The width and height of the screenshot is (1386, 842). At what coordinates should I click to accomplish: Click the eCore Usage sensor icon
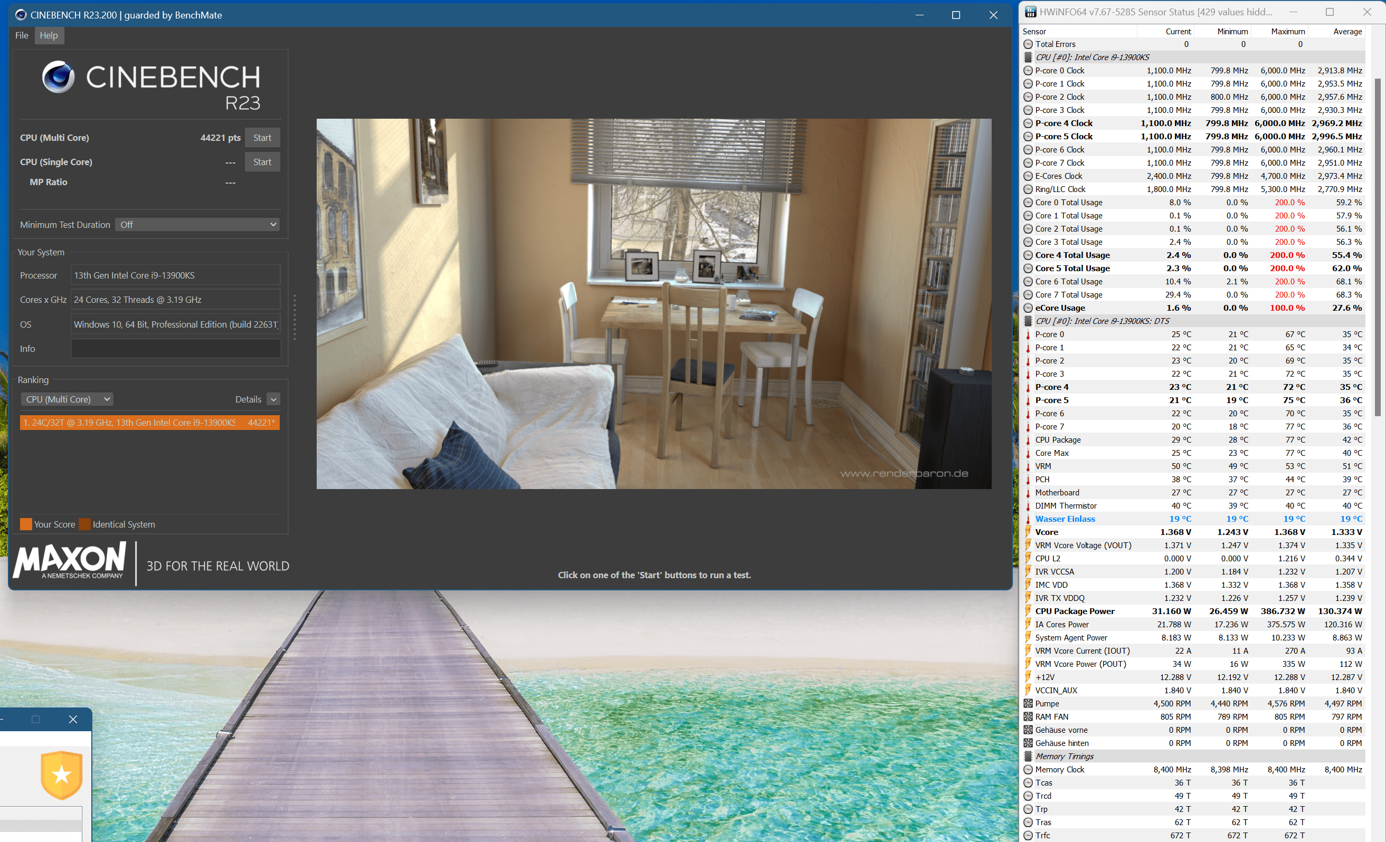pyautogui.click(x=1028, y=308)
